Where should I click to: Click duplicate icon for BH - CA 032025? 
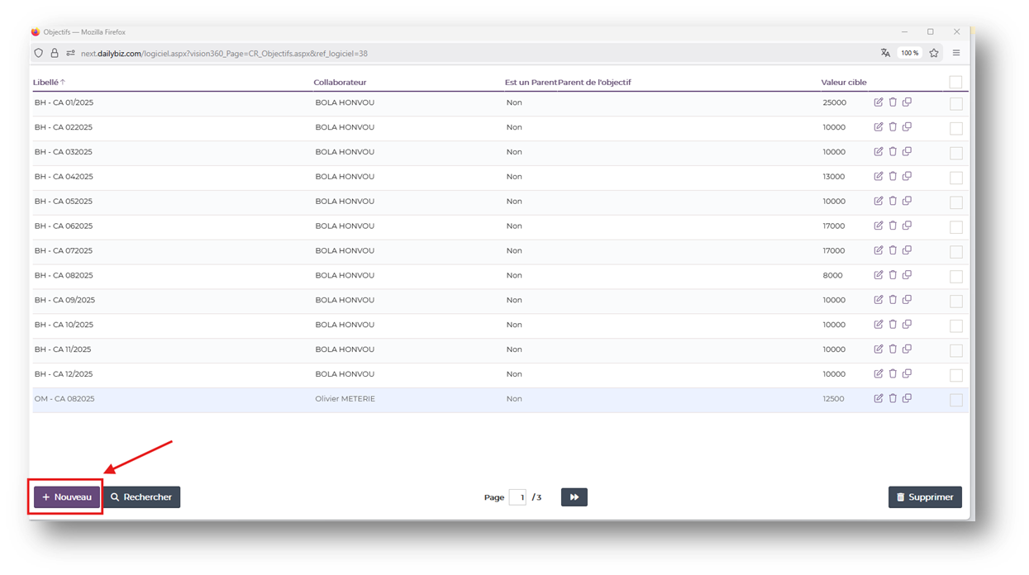tap(907, 152)
